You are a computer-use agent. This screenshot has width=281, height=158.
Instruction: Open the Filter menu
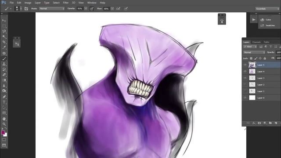coord(66,3)
